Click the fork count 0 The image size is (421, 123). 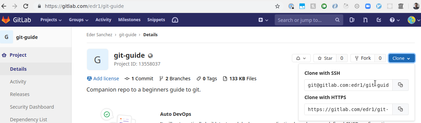point(380,58)
